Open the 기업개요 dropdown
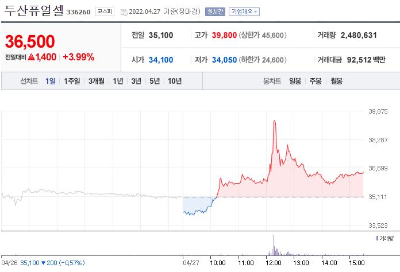Viewport: 400px width, 272px height. pyautogui.click(x=244, y=11)
